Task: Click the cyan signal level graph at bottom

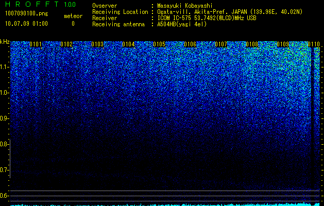Action: pos(165,204)
